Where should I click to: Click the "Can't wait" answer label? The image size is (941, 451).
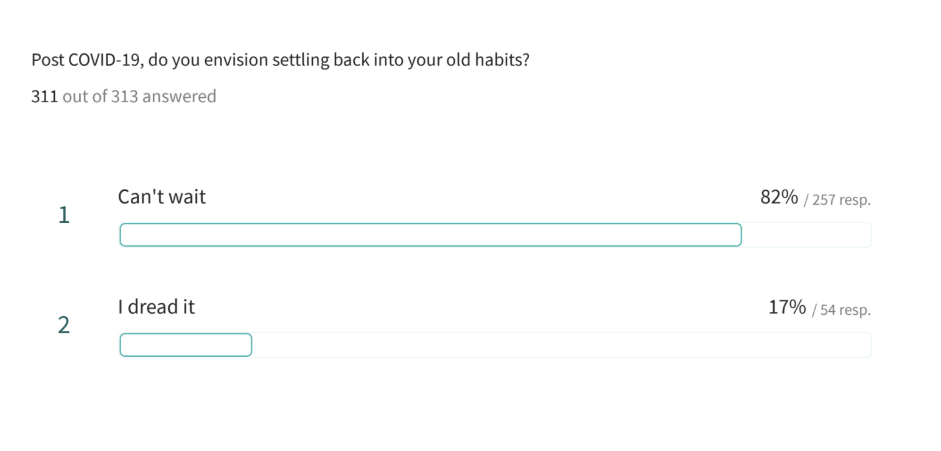click(x=162, y=197)
